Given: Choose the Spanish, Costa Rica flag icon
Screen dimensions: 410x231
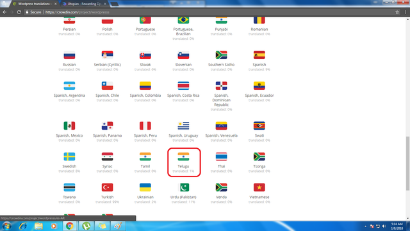Looking at the screenshot, I should tap(183, 86).
